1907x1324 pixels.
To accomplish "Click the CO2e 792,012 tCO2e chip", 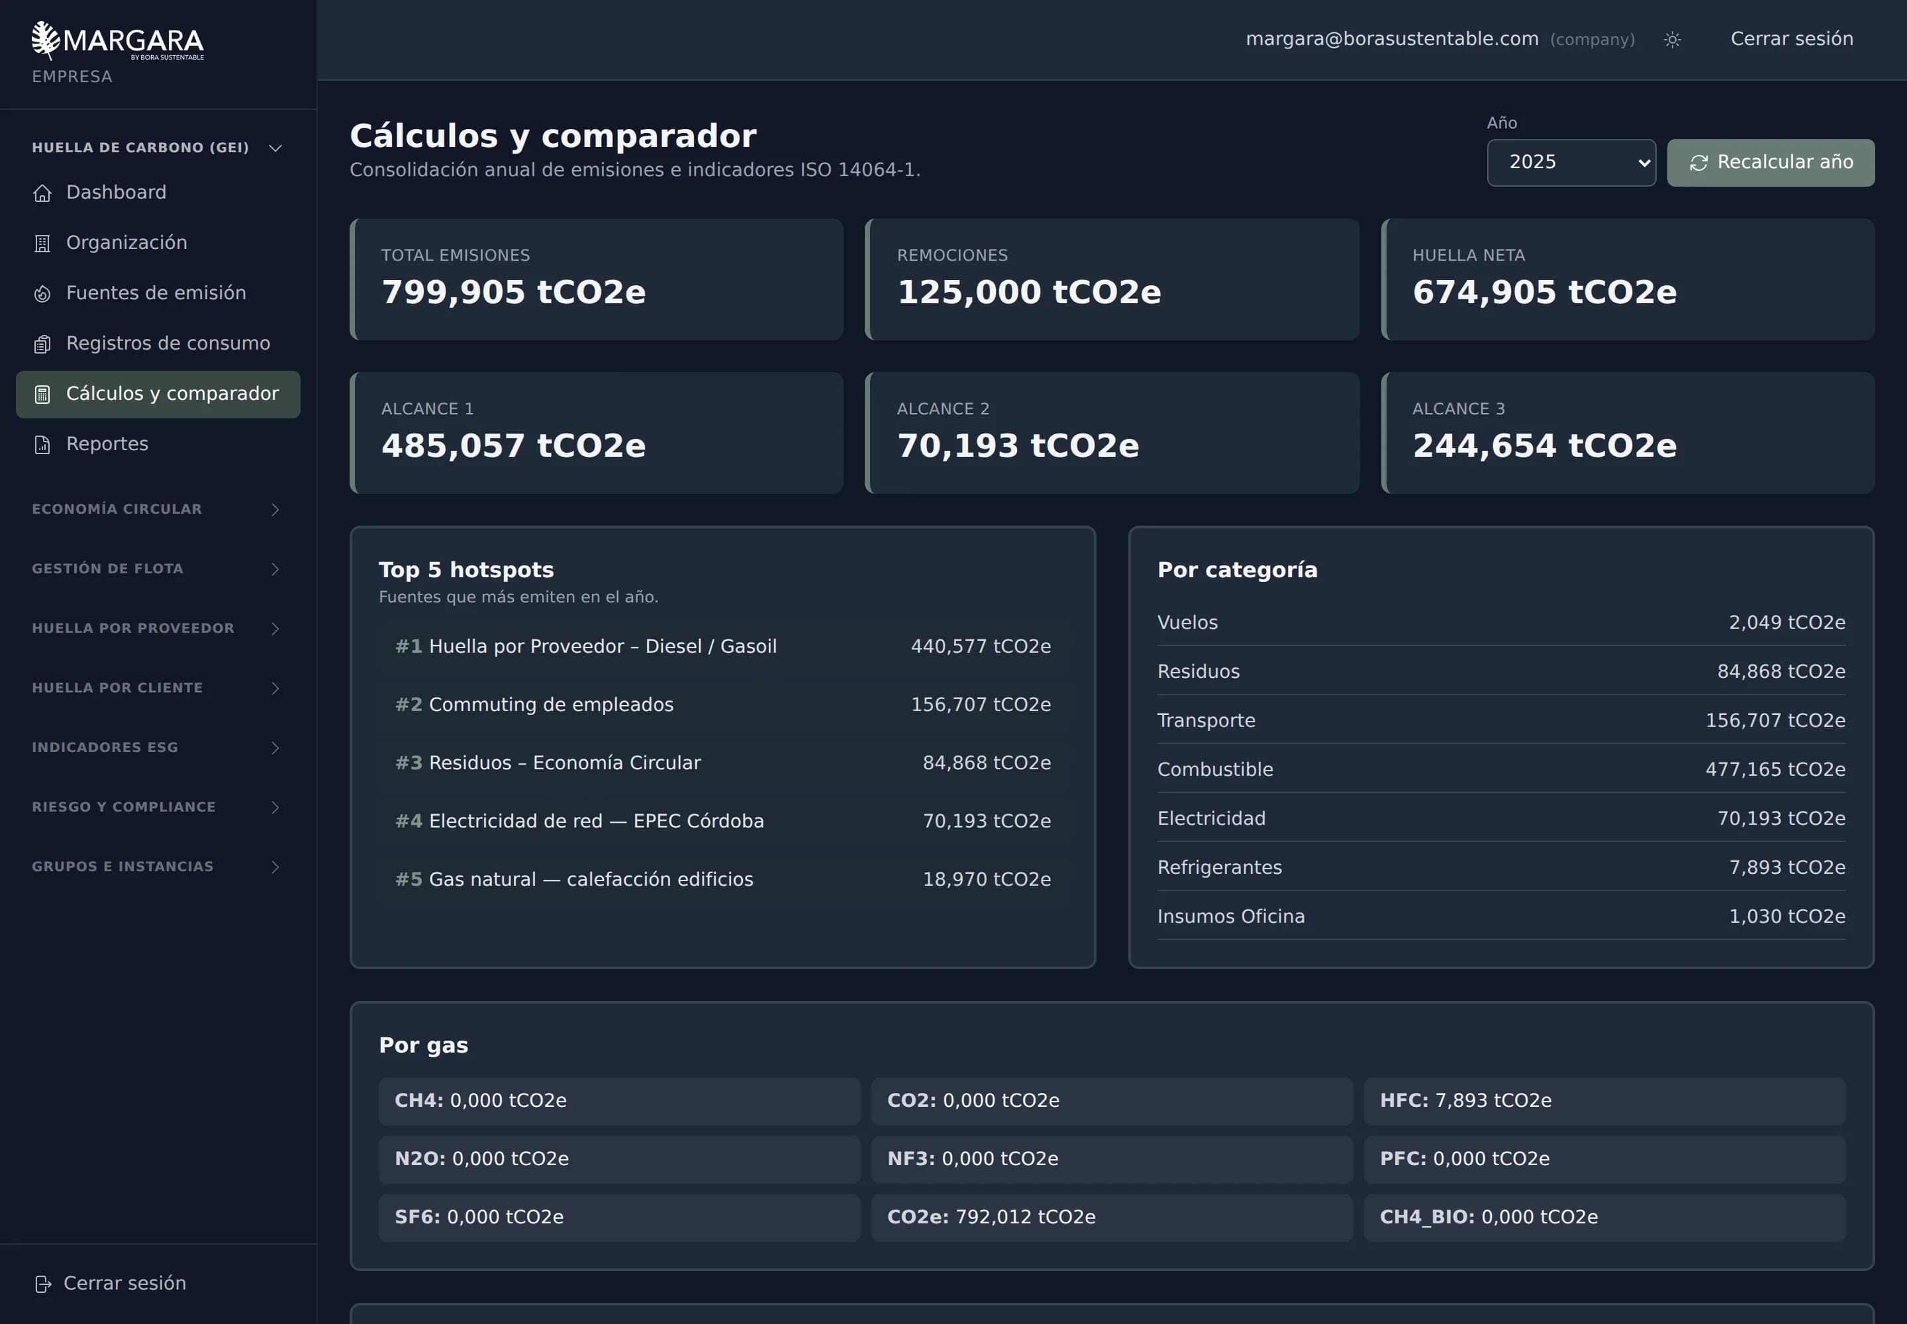I will pyautogui.click(x=1112, y=1217).
